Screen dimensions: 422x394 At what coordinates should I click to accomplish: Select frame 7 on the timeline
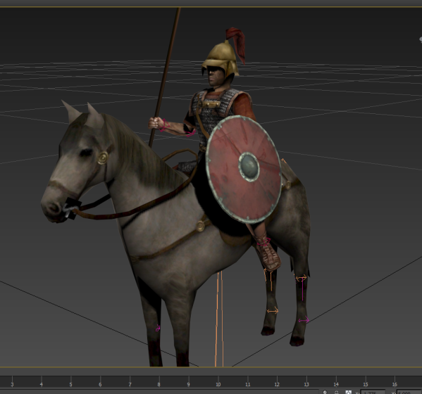[130, 384]
